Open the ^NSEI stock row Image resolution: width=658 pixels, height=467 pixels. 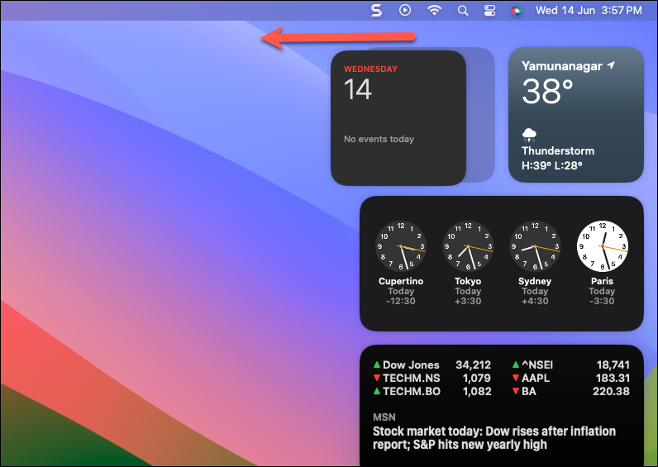(570, 365)
